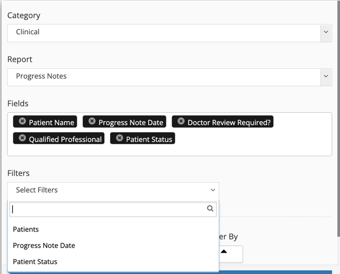Open the Category dropdown arrow
Viewport: 340px width, 274px height.
click(x=326, y=32)
